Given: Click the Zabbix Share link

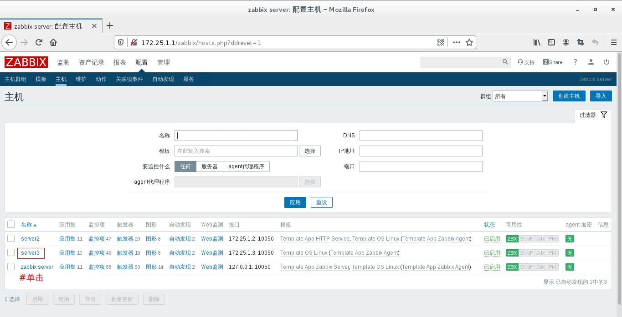Looking at the screenshot, I should pyautogui.click(x=553, y=62).
